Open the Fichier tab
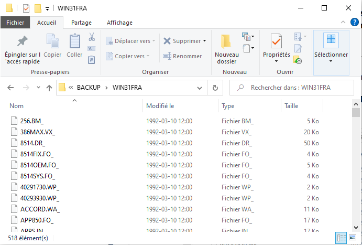The image size is (362, 245). 15,23
